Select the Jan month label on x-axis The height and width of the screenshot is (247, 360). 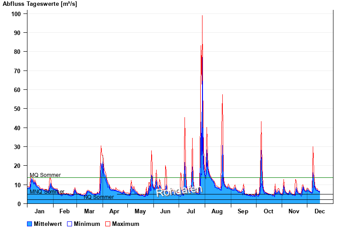[40, 212]
